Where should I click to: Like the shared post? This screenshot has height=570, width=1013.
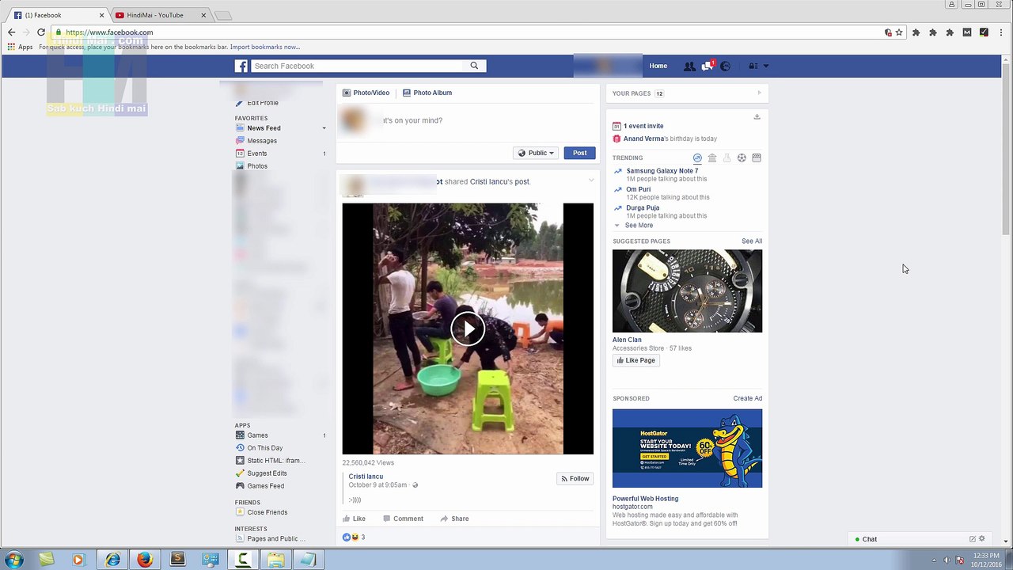[x=354, y=519]
